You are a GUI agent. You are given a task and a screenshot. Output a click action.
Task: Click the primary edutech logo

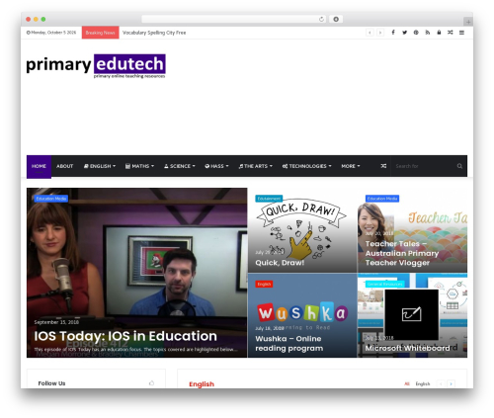tap(96, 66)
